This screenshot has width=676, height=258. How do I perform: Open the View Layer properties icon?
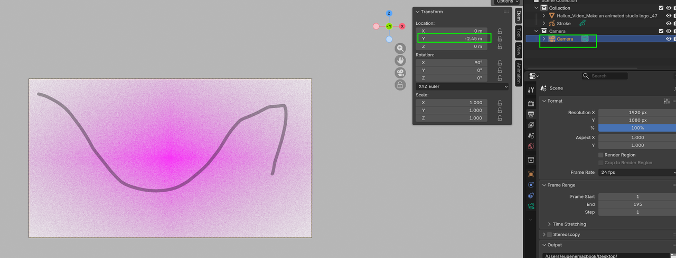click(531, 125)
